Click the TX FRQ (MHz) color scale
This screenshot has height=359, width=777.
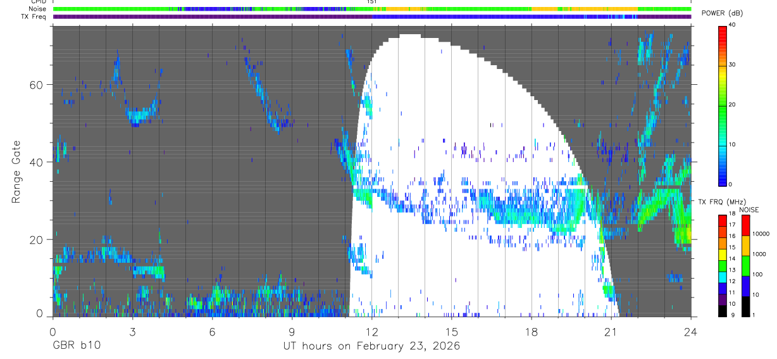tap(723, 266)
